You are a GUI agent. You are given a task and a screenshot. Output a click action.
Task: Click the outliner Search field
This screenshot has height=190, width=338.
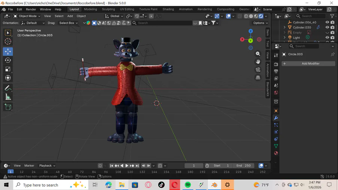tap(311, 16)
